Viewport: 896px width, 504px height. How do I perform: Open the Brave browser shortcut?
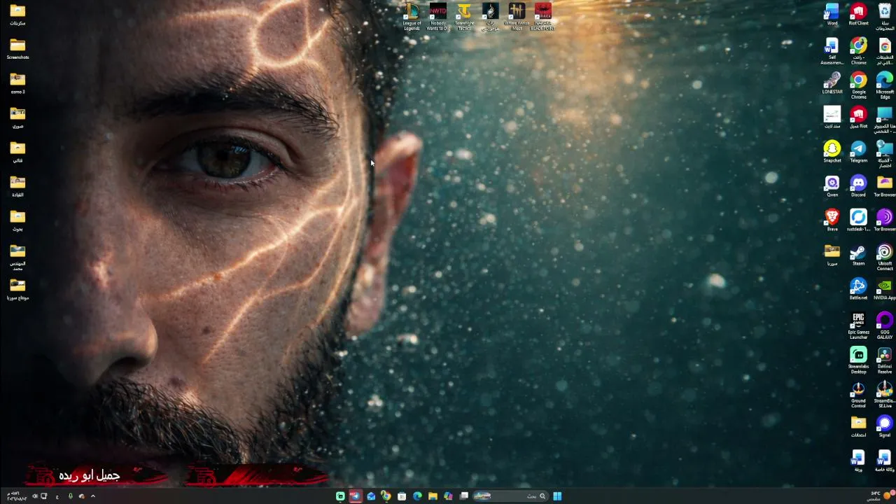(832, 220)
